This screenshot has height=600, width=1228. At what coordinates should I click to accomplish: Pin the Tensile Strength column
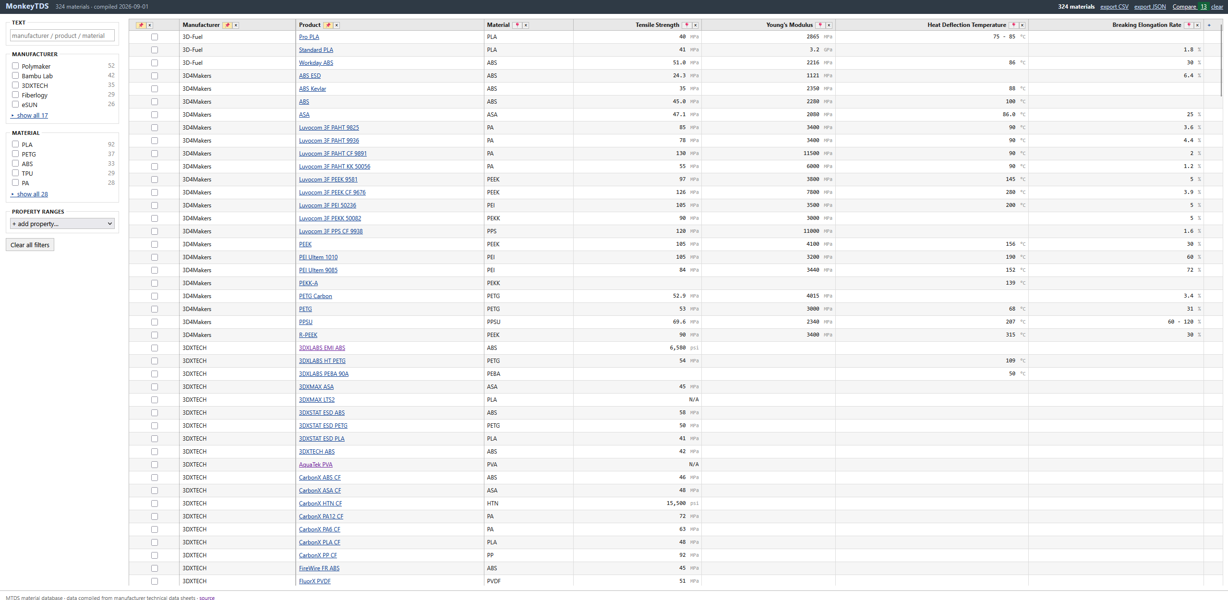(687, 25)
